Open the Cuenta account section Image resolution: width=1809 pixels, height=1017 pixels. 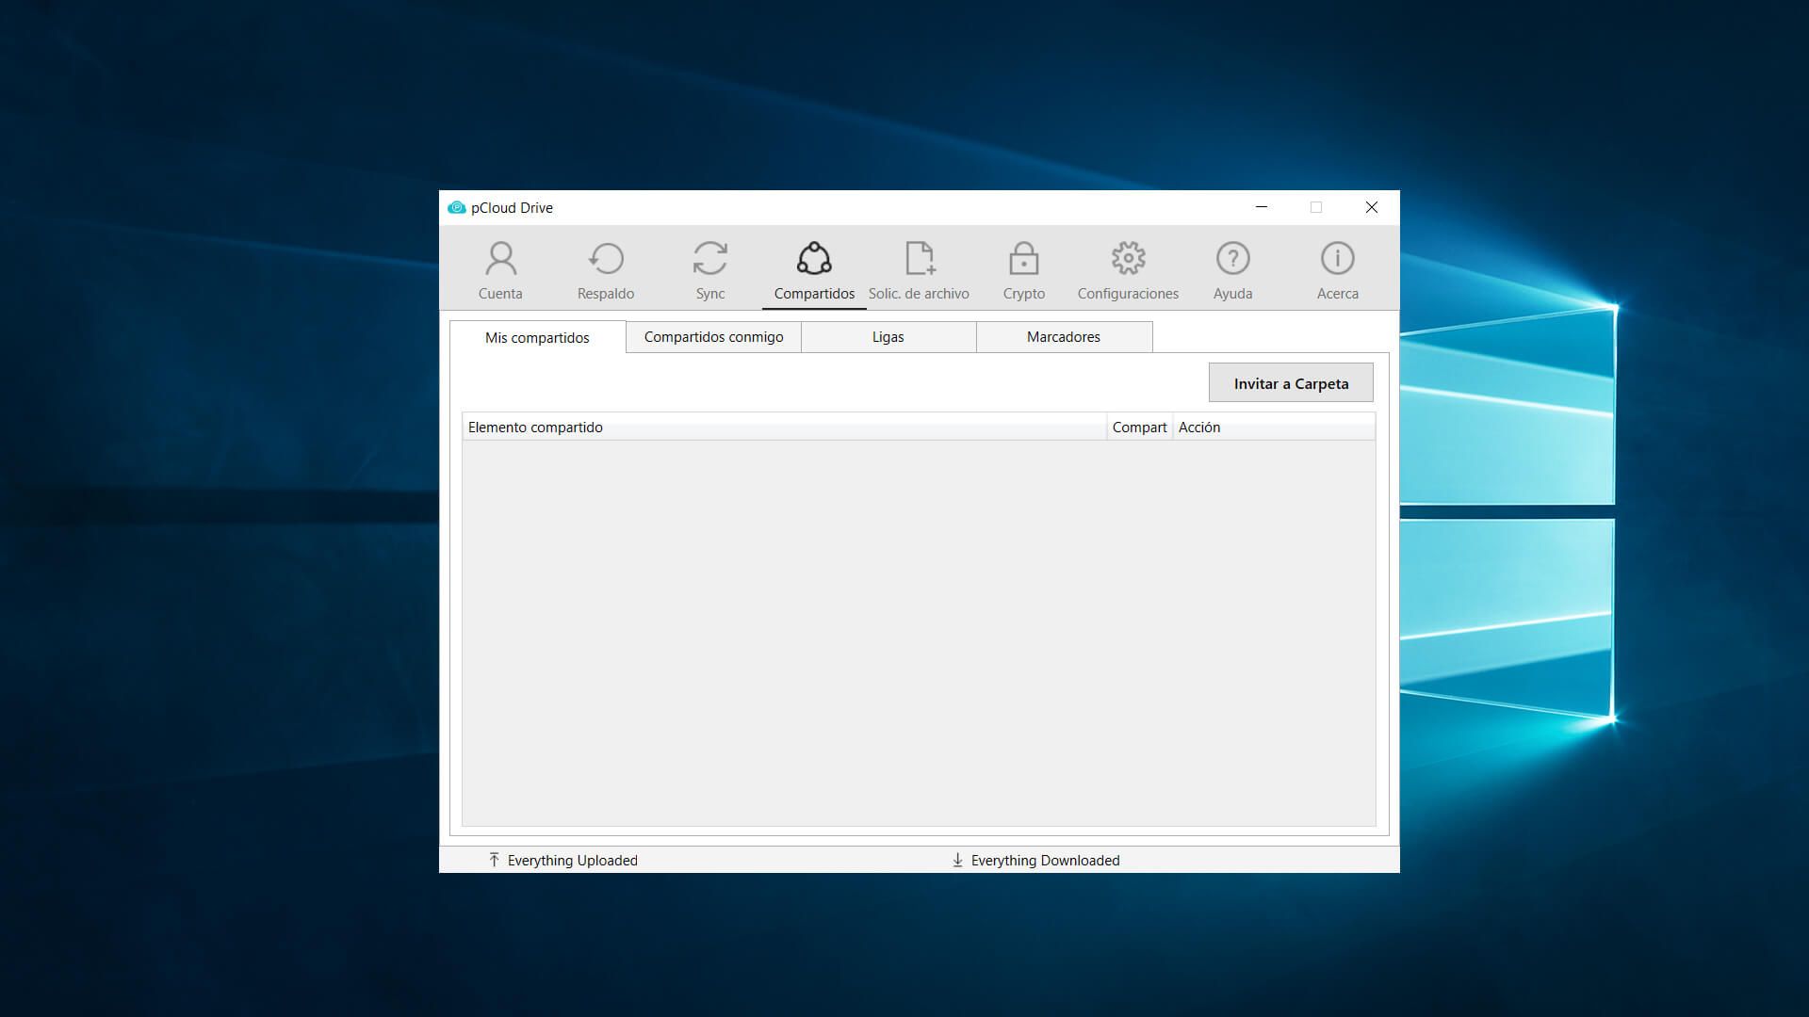pyautogui.click(x=500, y=270)
